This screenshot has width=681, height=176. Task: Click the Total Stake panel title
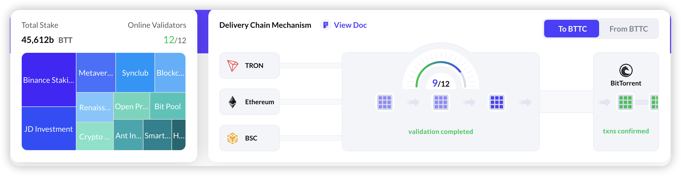40,25
